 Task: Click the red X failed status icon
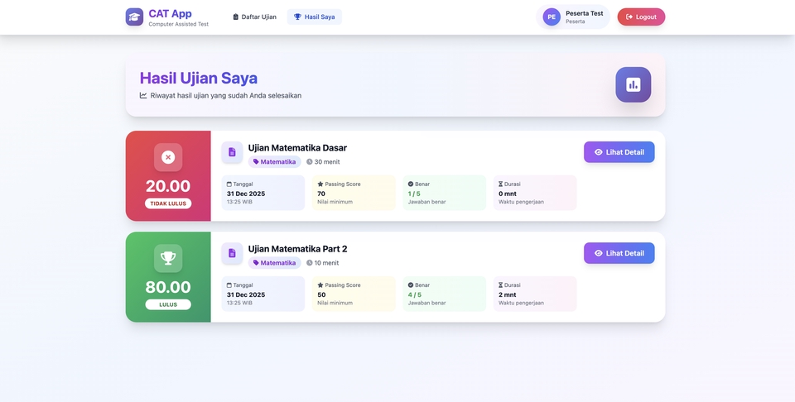[x=168, y=157]
